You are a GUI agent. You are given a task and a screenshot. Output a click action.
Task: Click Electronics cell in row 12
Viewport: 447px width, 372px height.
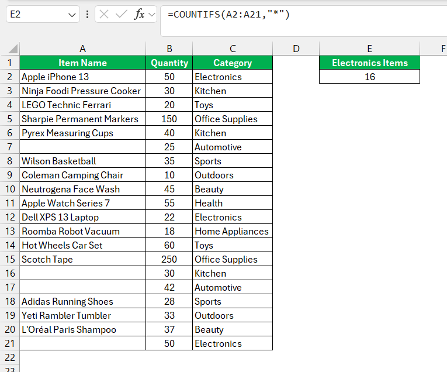[x=233, y=217]
